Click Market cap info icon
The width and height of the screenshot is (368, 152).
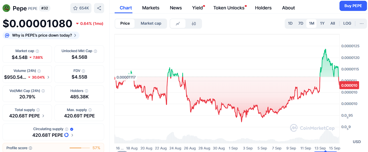pyautogui.click(x=37, y=51)
